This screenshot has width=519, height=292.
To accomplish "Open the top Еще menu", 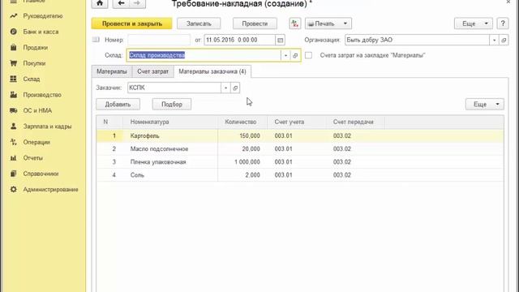I will point(473,24).
